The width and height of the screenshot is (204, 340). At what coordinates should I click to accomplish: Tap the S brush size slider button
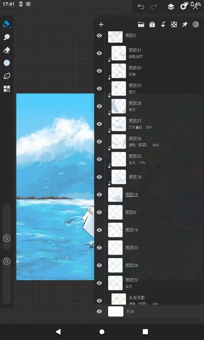[x=7, y=239]
